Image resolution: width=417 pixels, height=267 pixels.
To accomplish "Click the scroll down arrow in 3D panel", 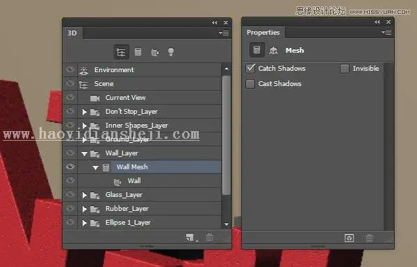I will (x=227, y=225).
